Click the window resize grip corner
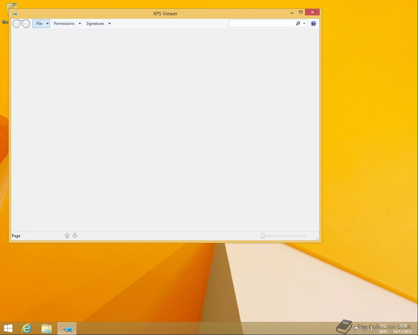418x335 pixels. point(317,238)
